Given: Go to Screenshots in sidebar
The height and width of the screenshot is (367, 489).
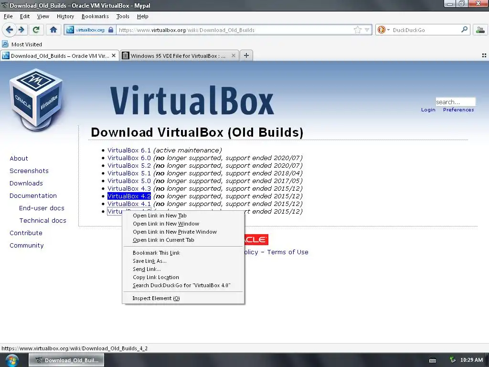Looking at the screenshot, I should [29, 171].
